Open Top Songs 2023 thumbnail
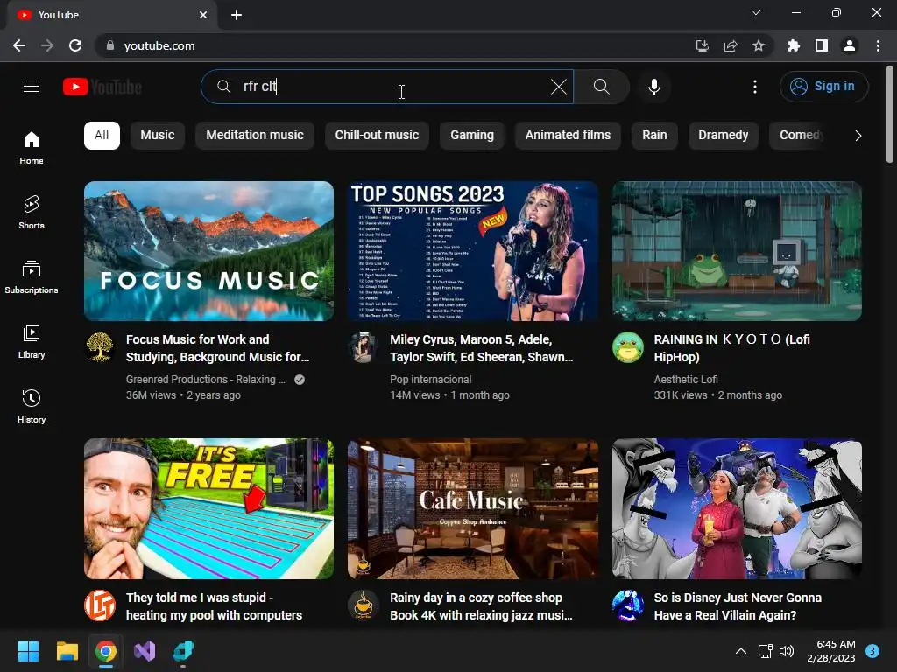This screenshot has width=897, height=672. coord(473,251)
